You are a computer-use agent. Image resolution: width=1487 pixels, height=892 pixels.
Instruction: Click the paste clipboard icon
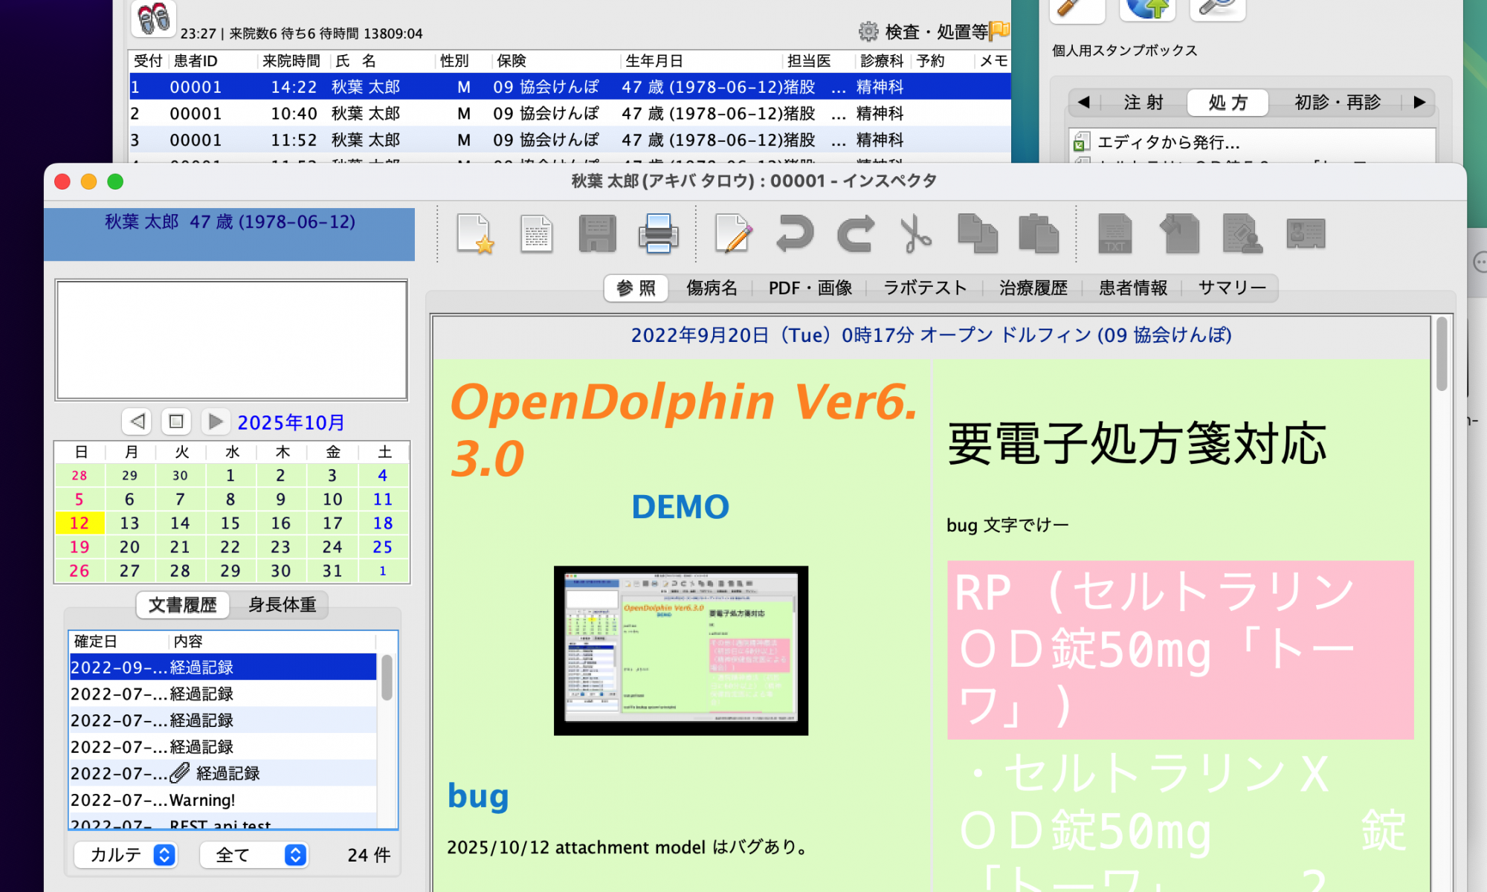click(1038, 234)
